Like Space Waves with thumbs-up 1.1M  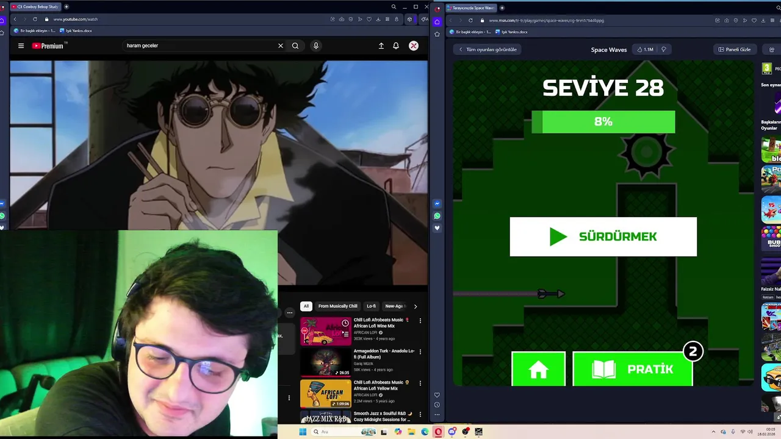pyautogui.click(x=645, y=49)
